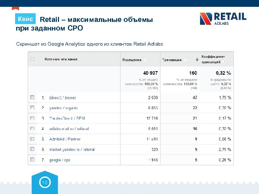Open the YandexDirect / SEM source link

click(67, 118)
